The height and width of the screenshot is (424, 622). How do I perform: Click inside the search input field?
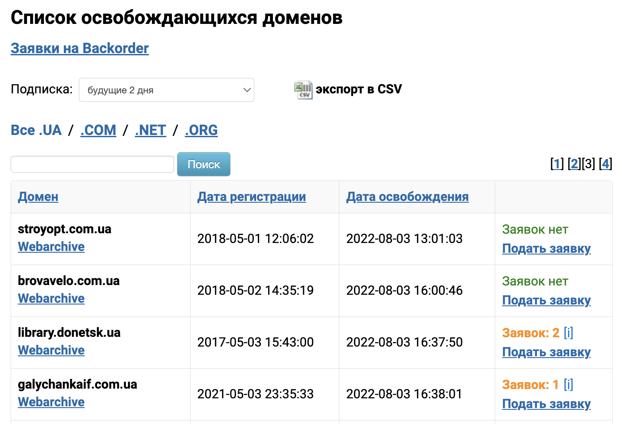click(x=92, y=164)
